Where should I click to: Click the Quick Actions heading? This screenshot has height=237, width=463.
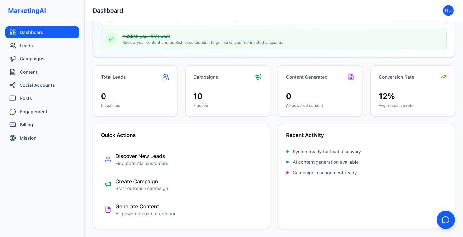coord(118,135)
